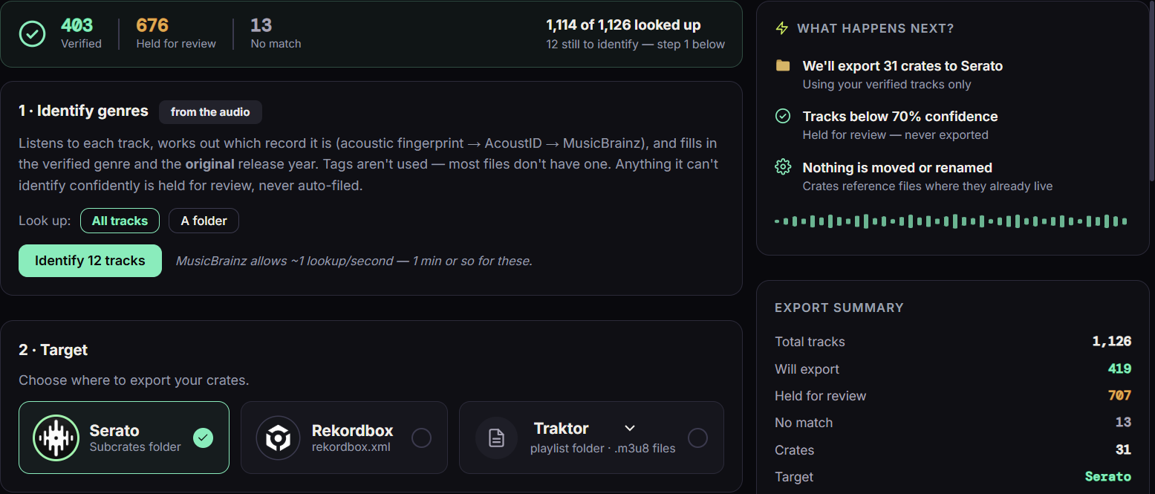Click We'll export 31 crates to Serato

(x=902, y=66)
